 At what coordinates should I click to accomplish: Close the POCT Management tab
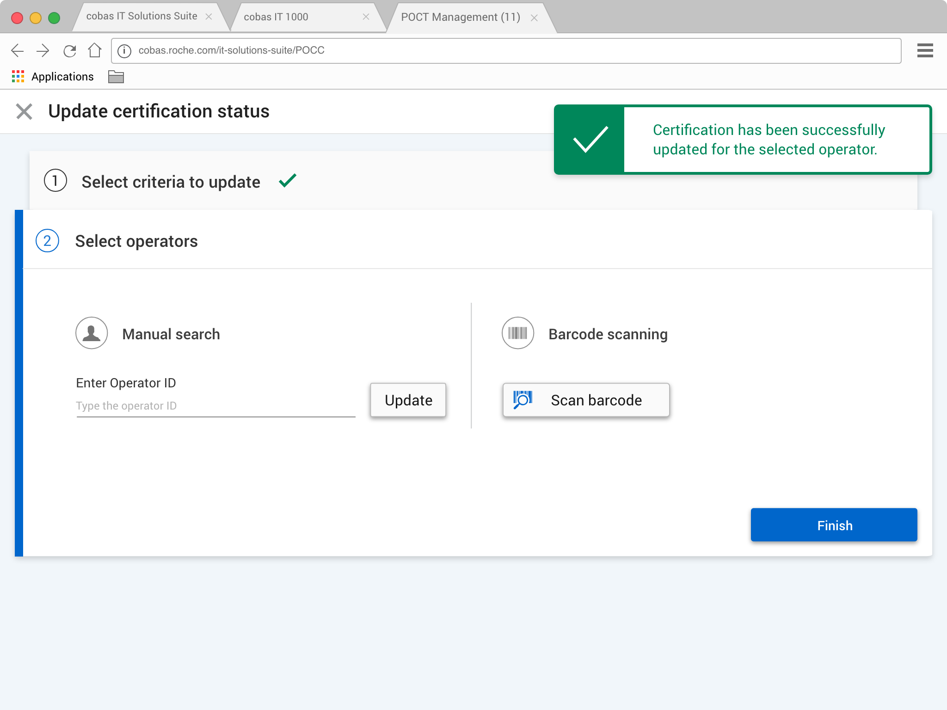tap(534, 18)
